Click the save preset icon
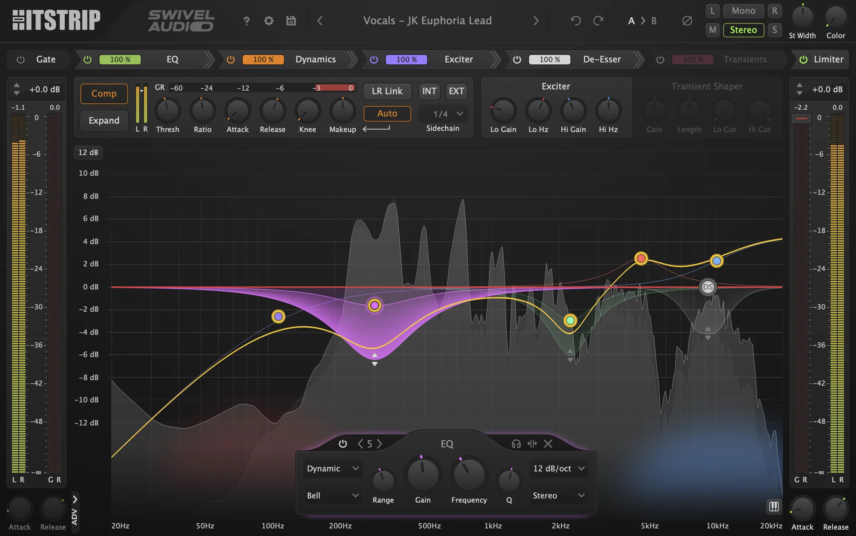 tap(290, 21)
